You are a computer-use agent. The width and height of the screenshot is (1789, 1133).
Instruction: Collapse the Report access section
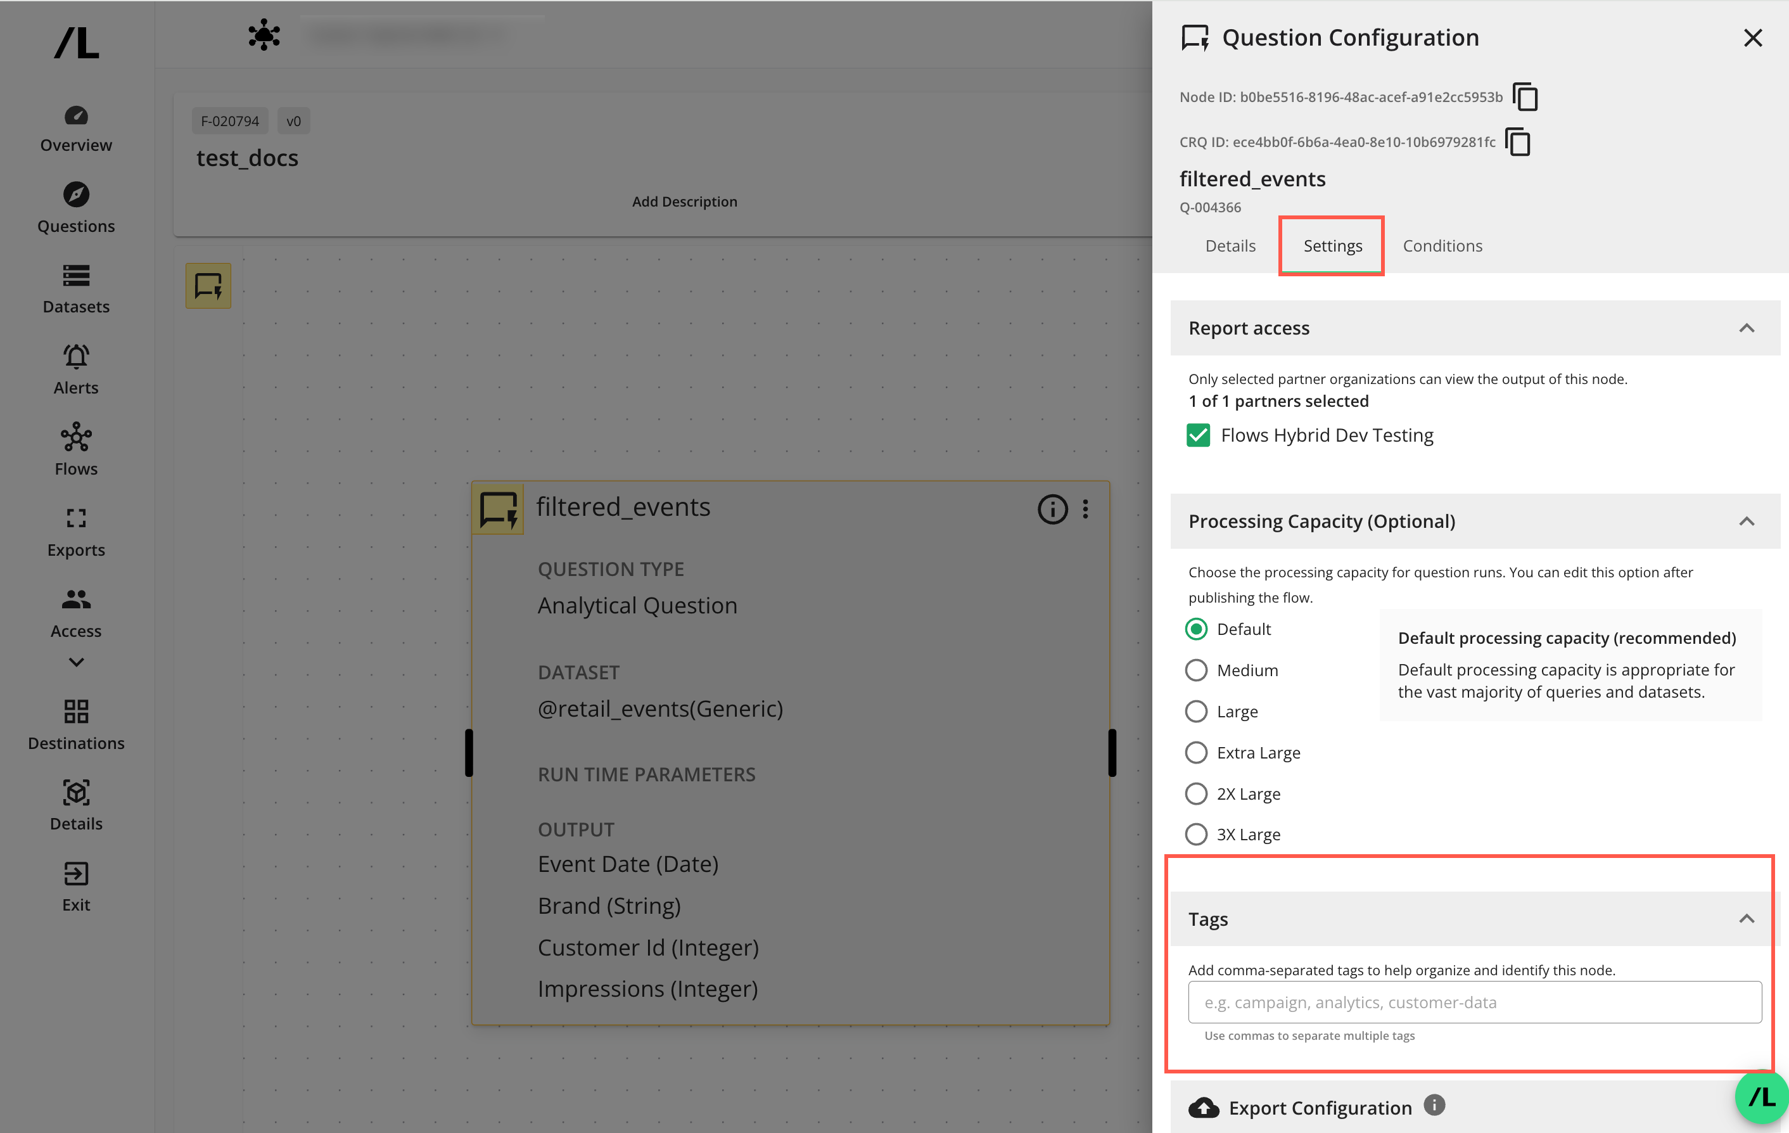pyautogui.click(x=1747, y=328)
